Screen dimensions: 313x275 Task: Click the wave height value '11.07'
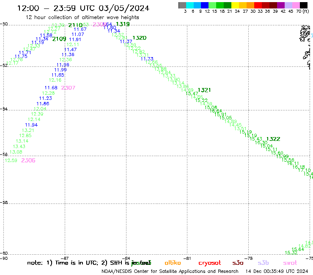pos(78,35)
